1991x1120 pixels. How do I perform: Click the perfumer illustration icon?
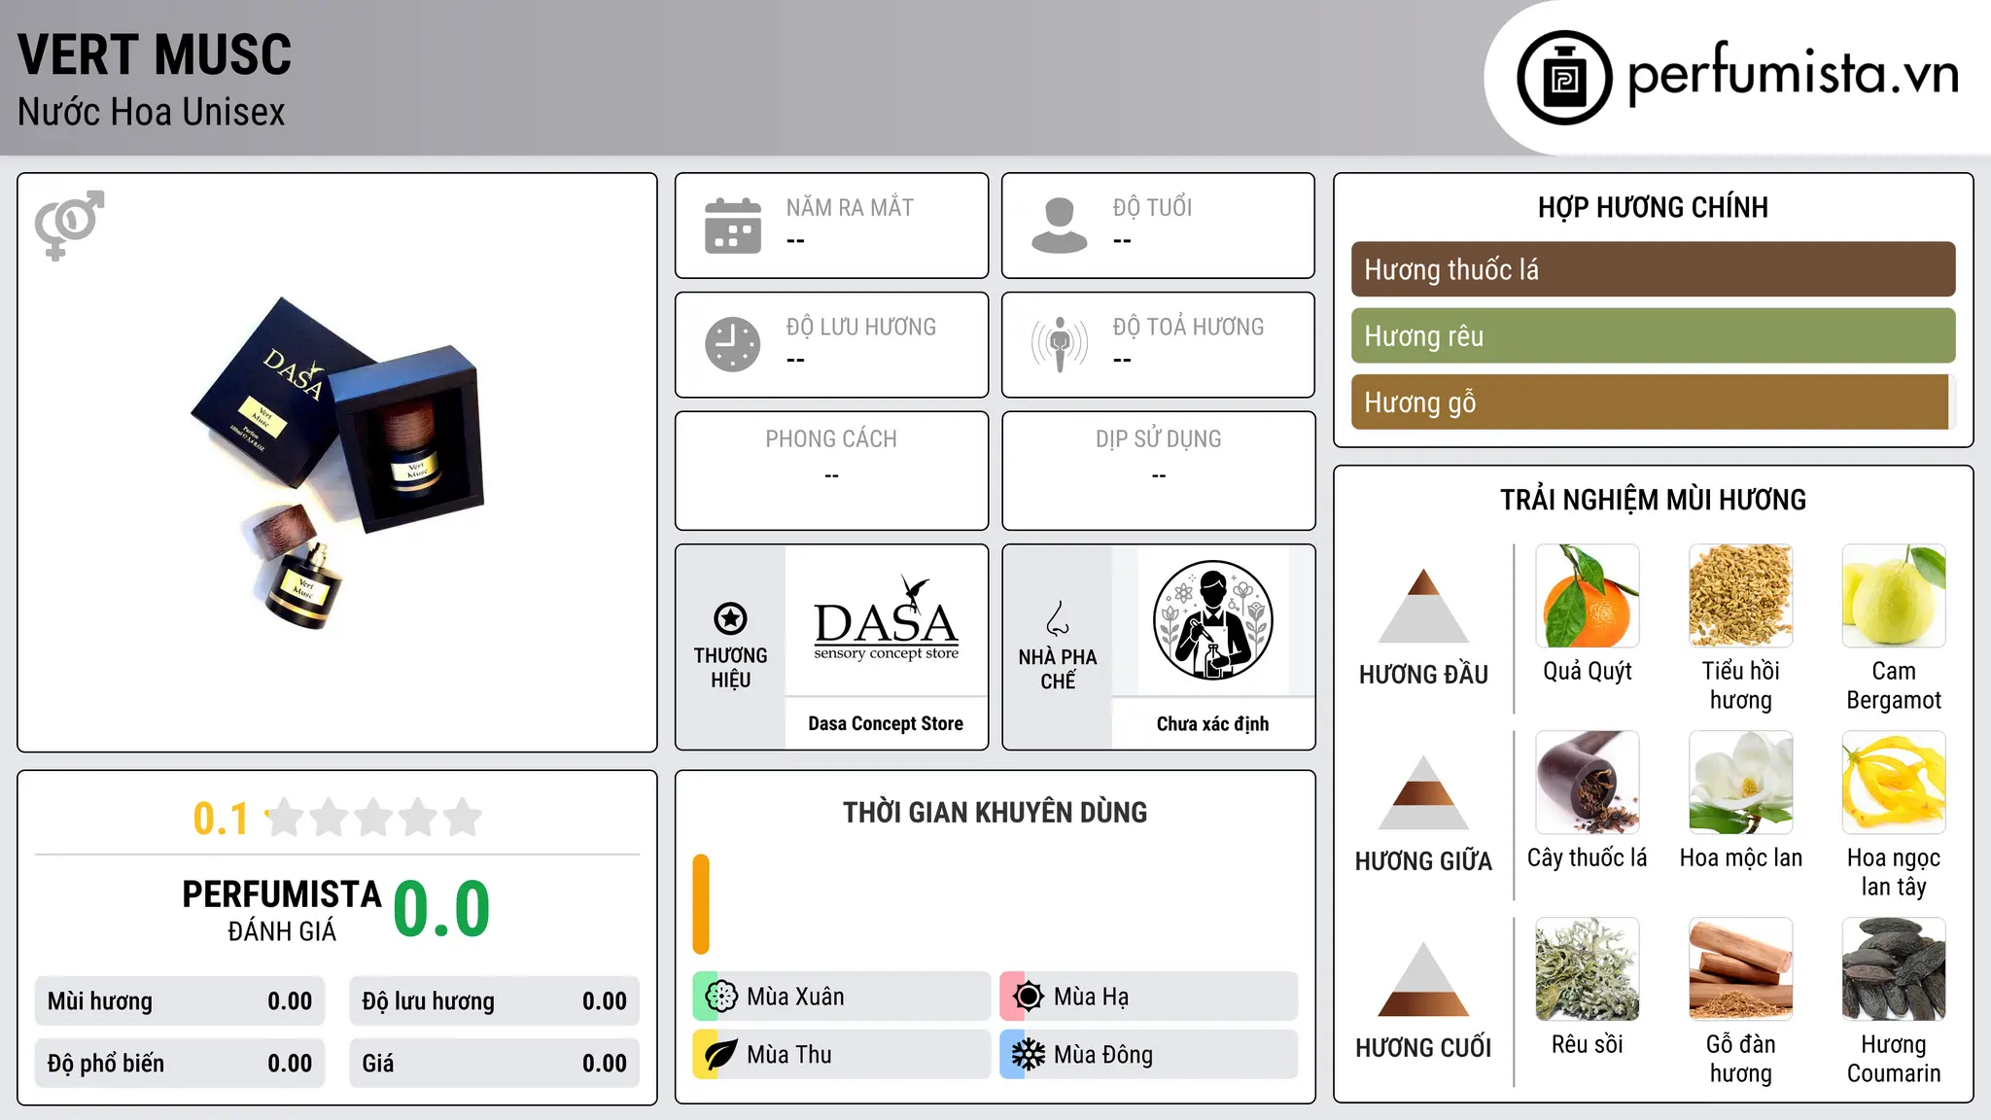1212,620
